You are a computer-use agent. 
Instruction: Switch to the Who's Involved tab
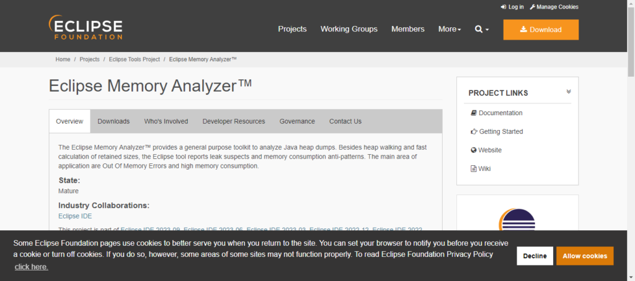[166, 121]
